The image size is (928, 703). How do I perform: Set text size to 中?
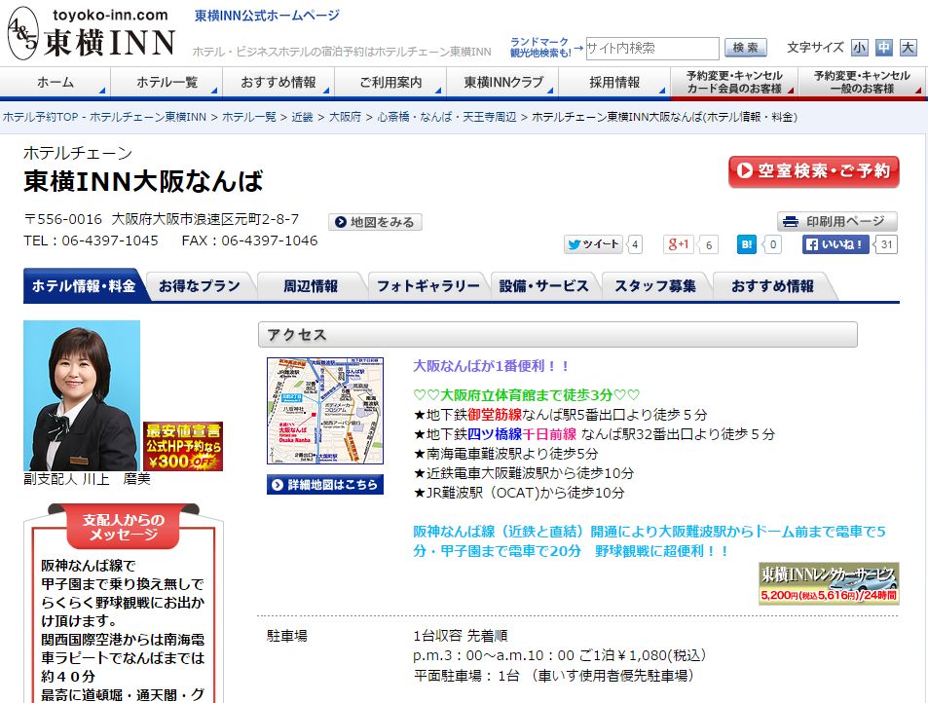coord(883,48)
